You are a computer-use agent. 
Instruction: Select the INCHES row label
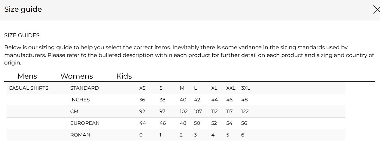coord(80,100)
